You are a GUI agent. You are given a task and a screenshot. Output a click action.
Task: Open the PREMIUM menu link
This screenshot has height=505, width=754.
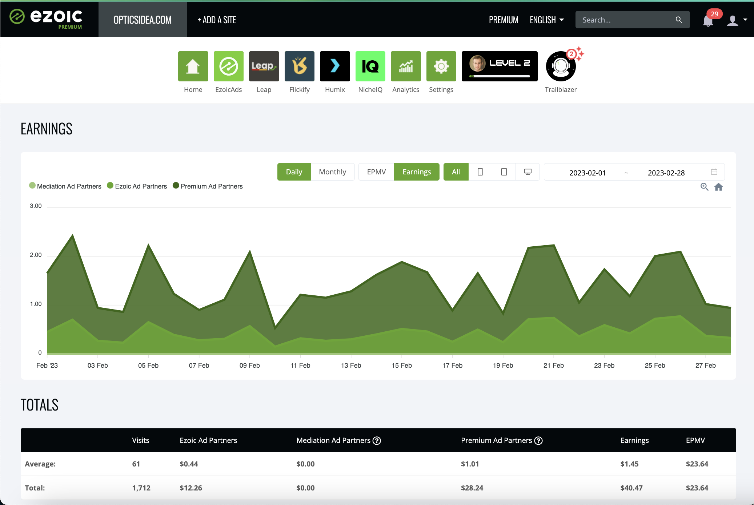point(504,20)
